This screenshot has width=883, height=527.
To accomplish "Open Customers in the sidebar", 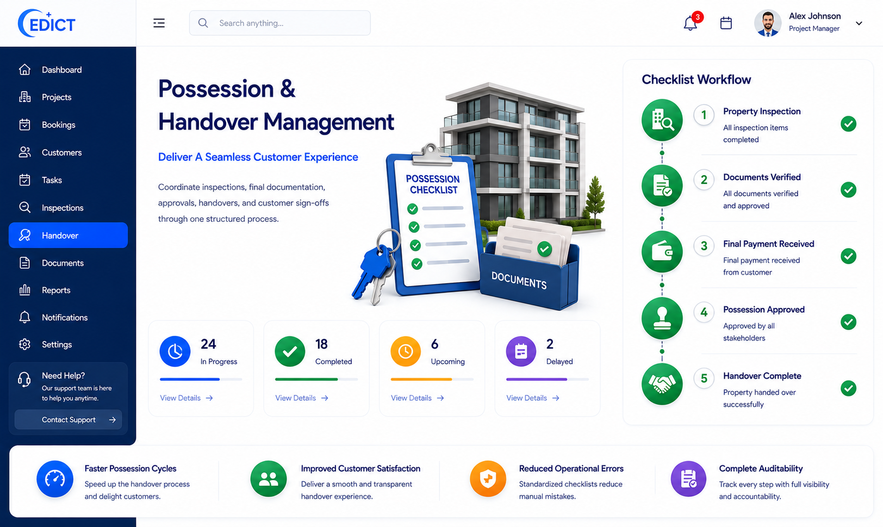I will tap(68, 152).
